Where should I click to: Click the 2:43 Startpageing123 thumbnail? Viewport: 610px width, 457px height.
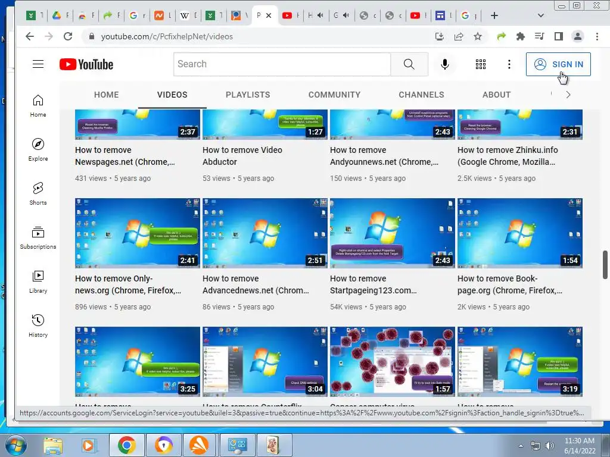(392, 233)
